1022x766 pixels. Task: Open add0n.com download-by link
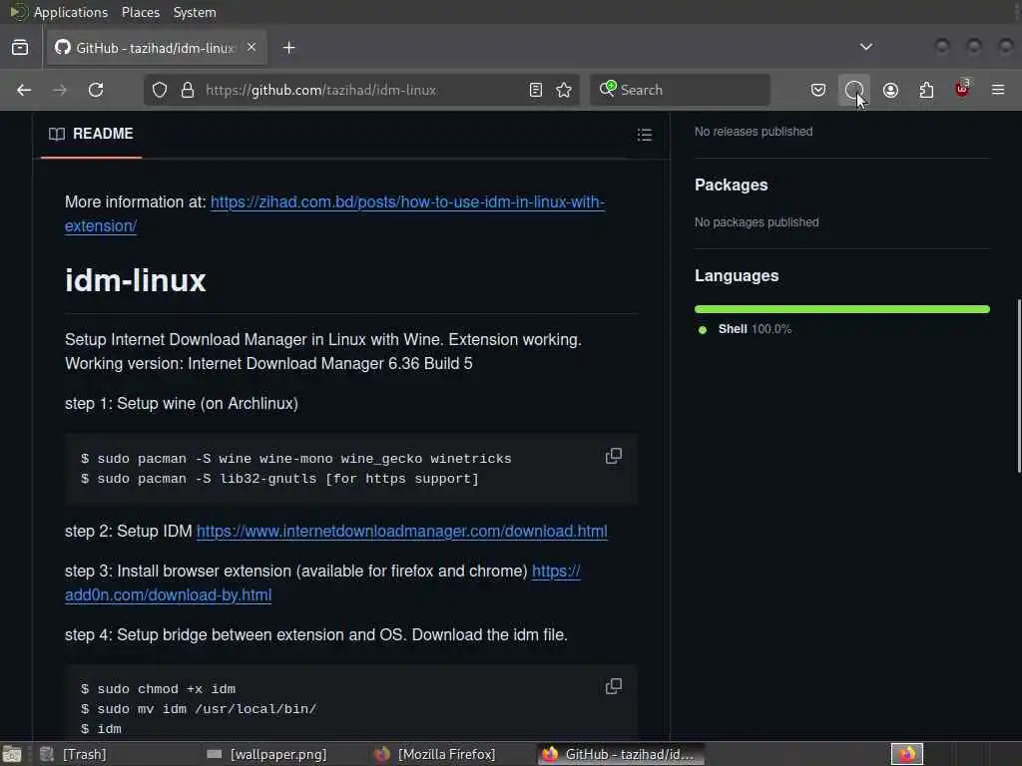pyautogui.click(x=322, y=582)
